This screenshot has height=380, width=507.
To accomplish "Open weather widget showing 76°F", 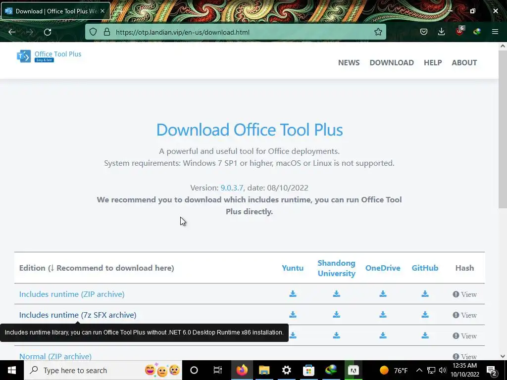I will (x=394, y=370).
